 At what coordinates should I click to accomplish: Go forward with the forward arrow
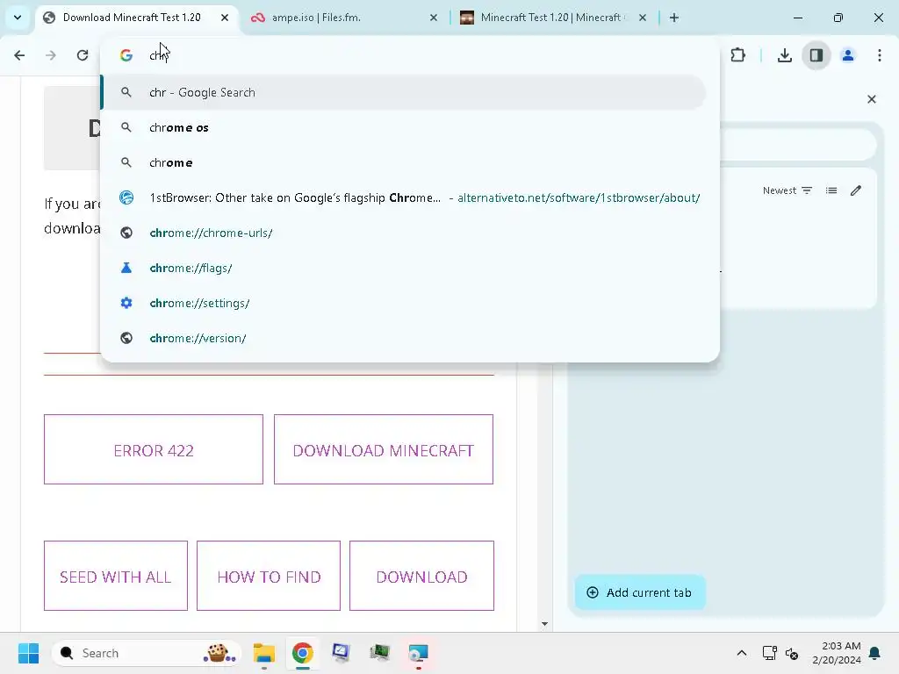point(51,55)
